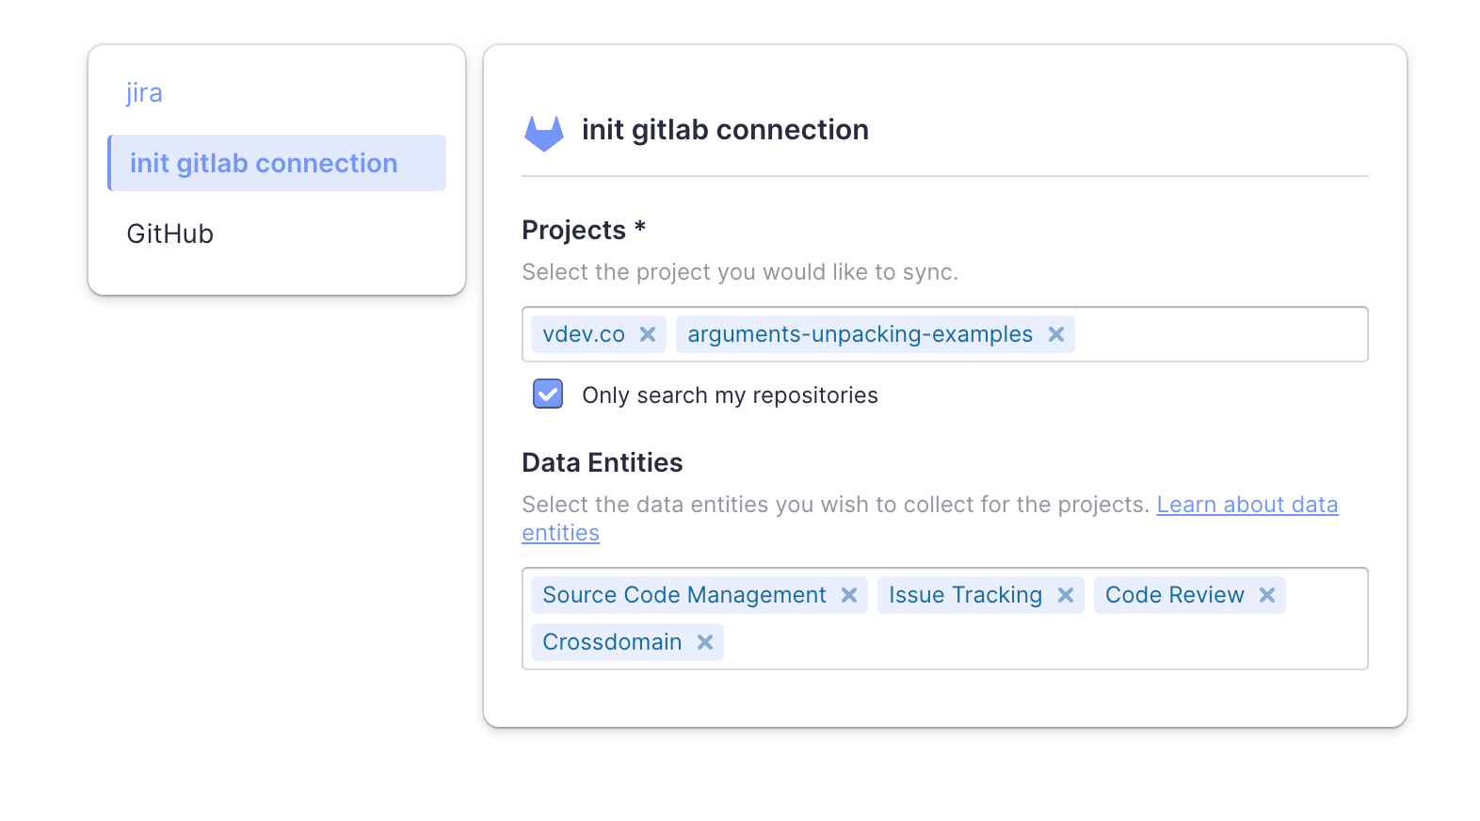Click the GitLab logo icon
This screenshot has width=1480, height=821.
543,133
